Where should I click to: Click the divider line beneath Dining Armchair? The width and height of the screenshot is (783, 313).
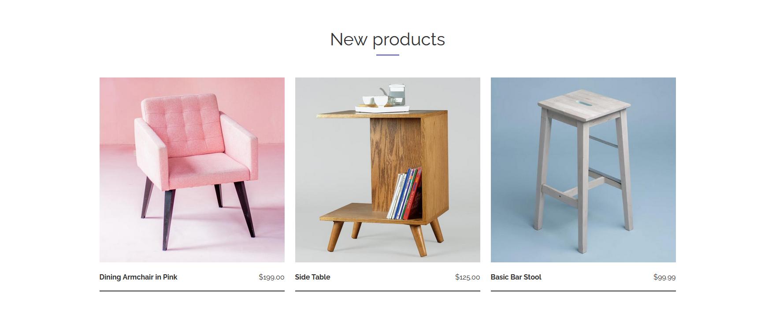click(192, 291)
